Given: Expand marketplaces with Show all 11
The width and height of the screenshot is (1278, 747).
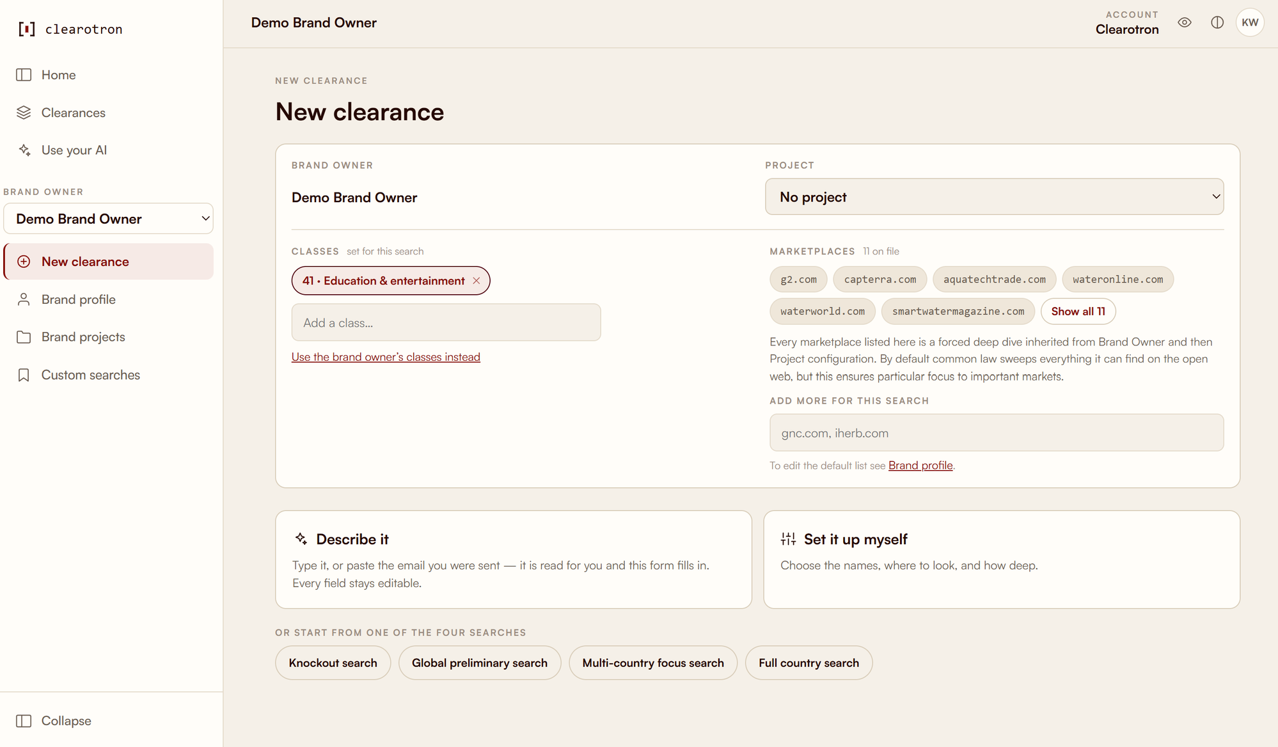Looking at the screenshot, I should coord(1078,311).
